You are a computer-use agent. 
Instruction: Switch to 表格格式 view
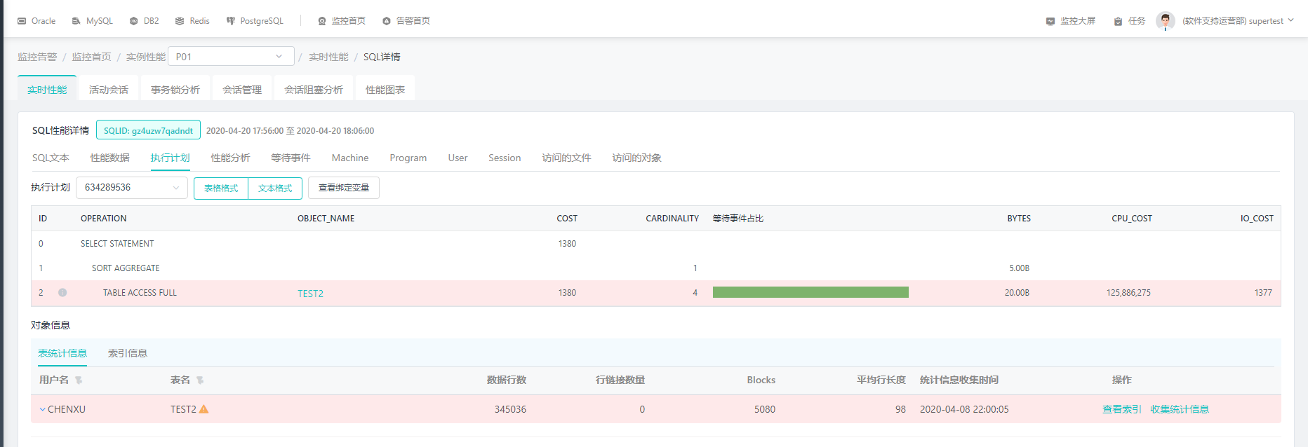pos(221,188)
